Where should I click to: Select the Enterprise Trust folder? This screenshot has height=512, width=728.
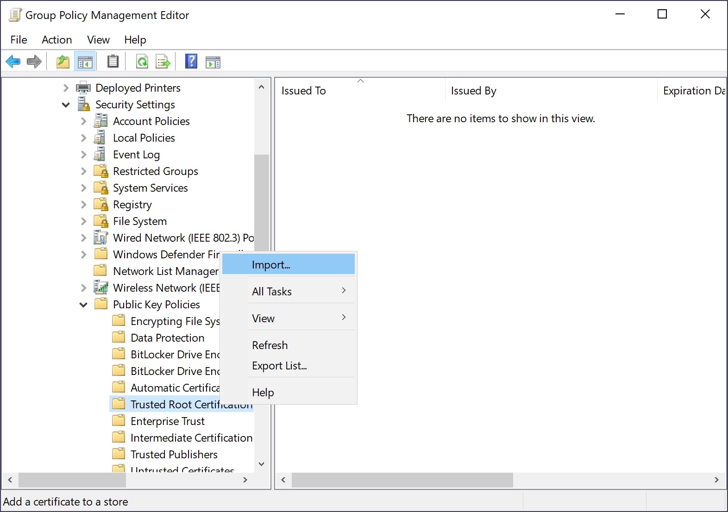[x=167, y=421]
